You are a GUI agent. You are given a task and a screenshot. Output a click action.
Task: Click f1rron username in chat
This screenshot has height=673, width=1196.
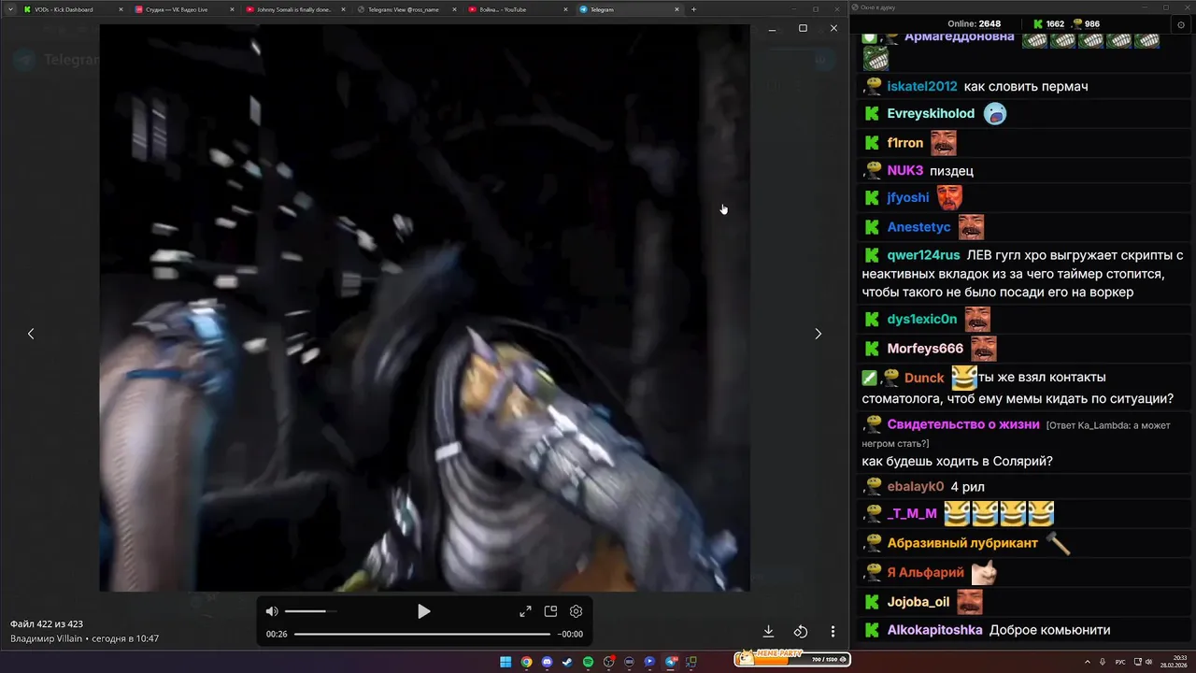pos(904,143)
